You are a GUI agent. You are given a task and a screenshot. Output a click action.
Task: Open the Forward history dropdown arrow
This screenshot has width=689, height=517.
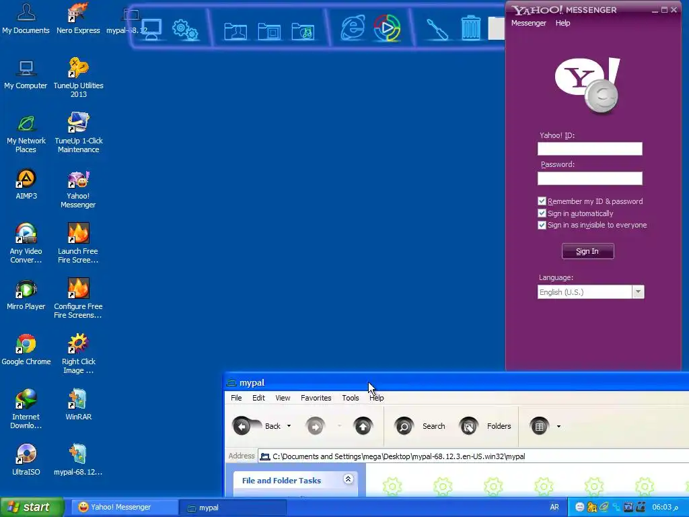[x=339, y=426]
